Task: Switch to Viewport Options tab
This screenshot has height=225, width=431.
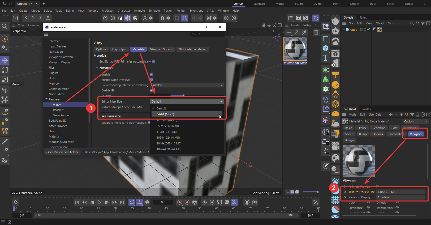Action: (x=161, y=49)
